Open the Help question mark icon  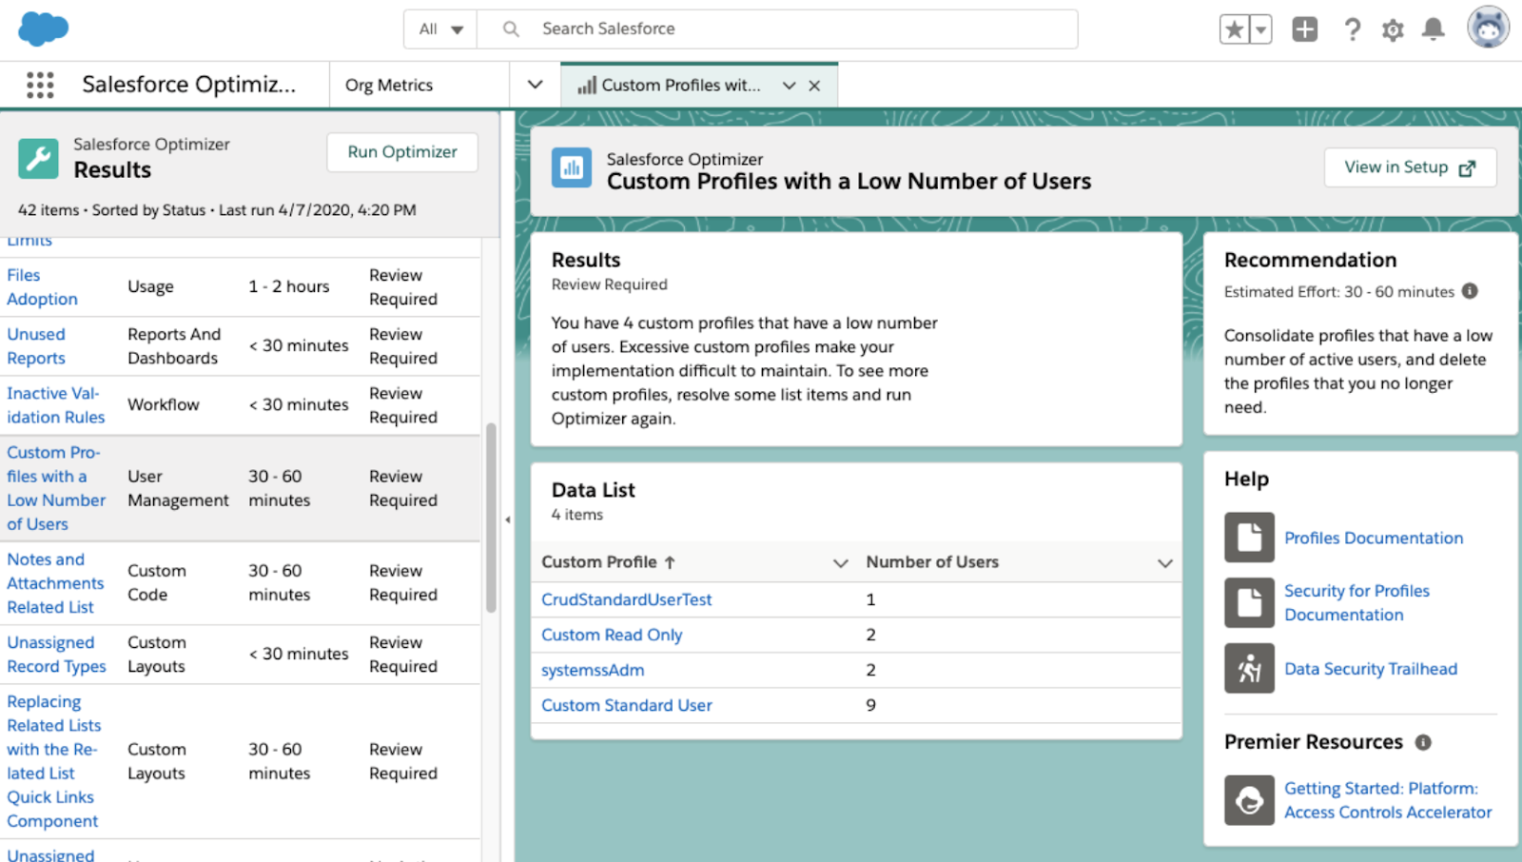[1352, 29]
